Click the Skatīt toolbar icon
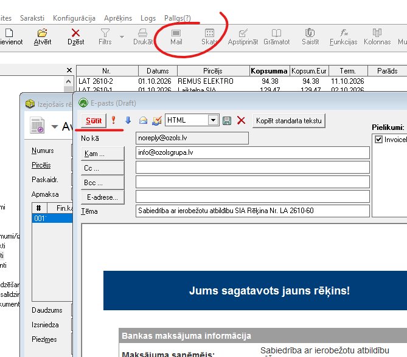The width and height of the screenshot is (407, 357). (x=209, y=33)
